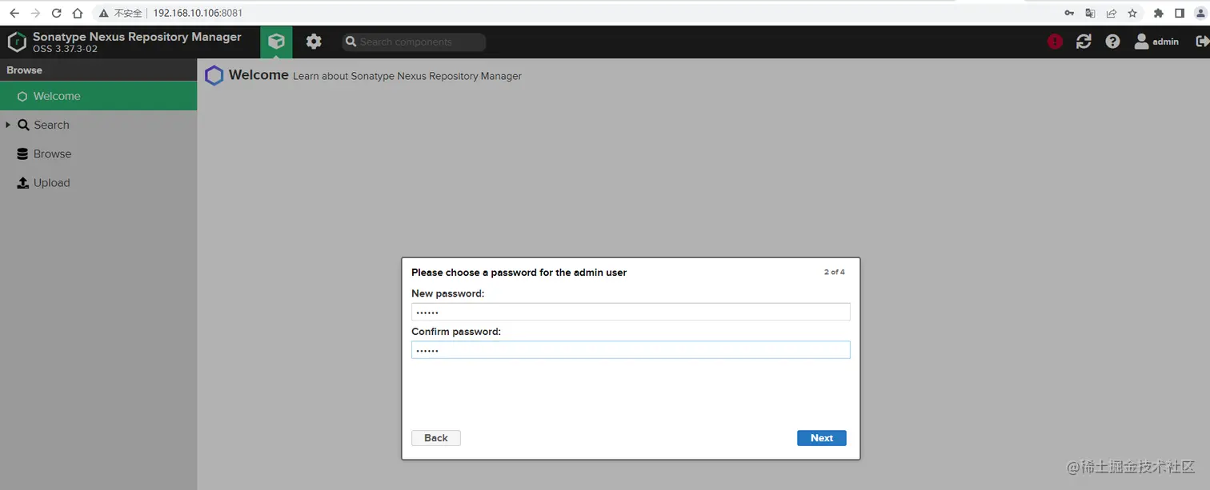Click the Sonatype Nexus logo

pyautogui.click(x=17, y=42)
